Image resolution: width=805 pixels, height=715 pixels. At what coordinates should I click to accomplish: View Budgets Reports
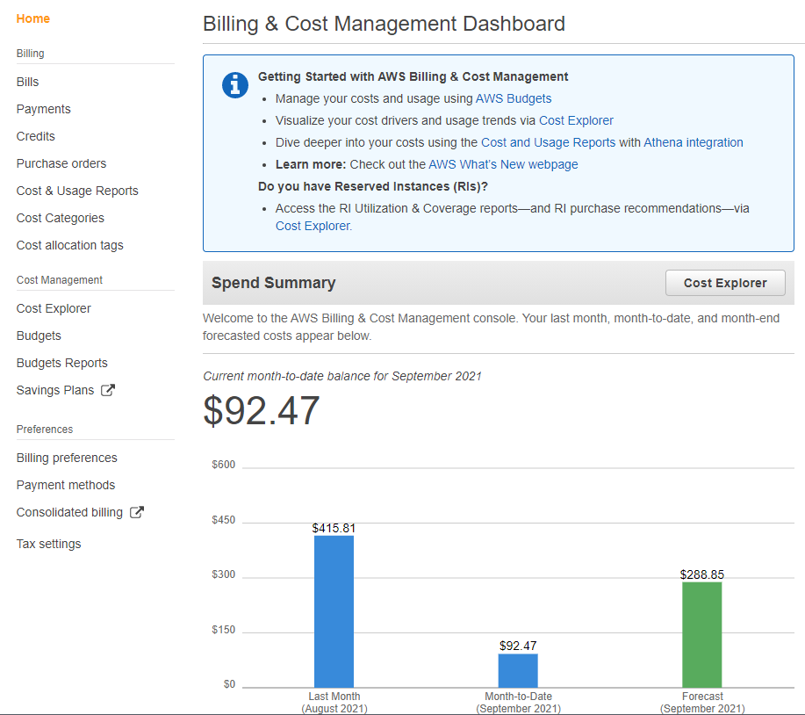coord(61,362)
